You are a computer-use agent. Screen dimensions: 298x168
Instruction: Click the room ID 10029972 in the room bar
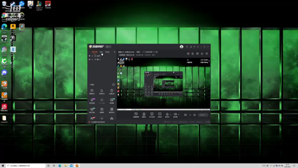coord(148,55)
